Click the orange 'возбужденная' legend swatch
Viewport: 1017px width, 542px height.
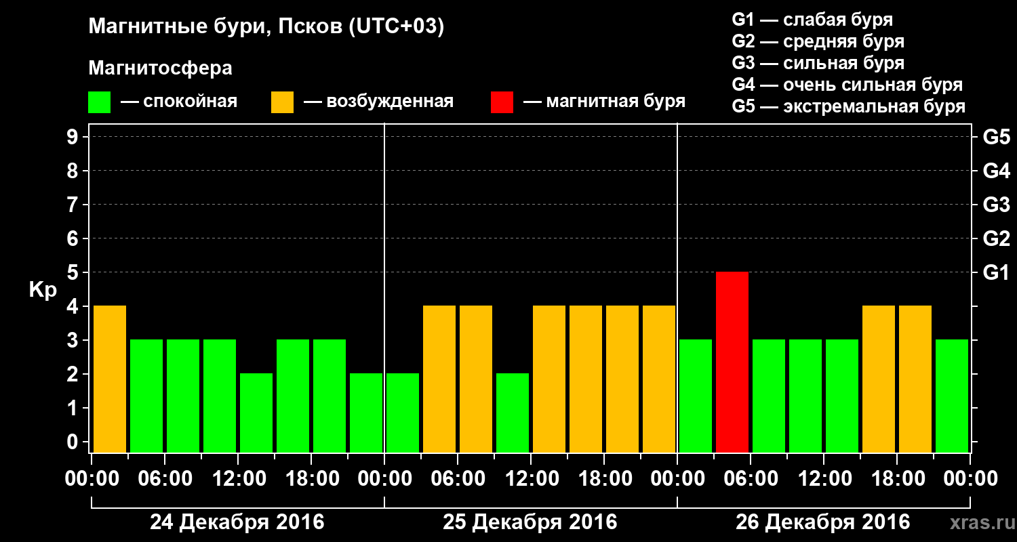pos(282,102)
